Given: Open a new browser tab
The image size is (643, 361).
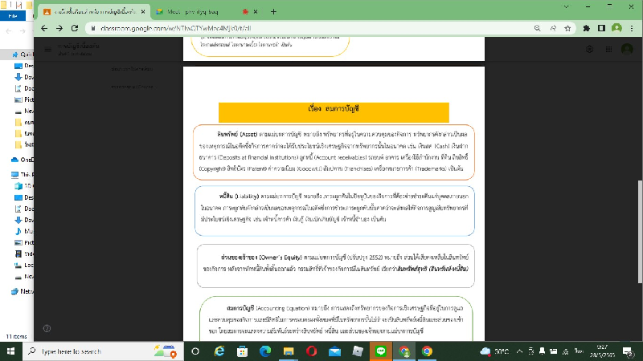Looking at the screenshot, I should [273, 11].
